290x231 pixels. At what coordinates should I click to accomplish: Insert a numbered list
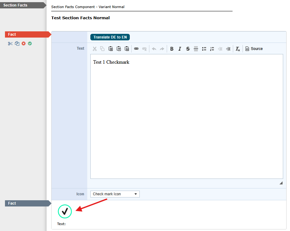(x=212, y=49)
